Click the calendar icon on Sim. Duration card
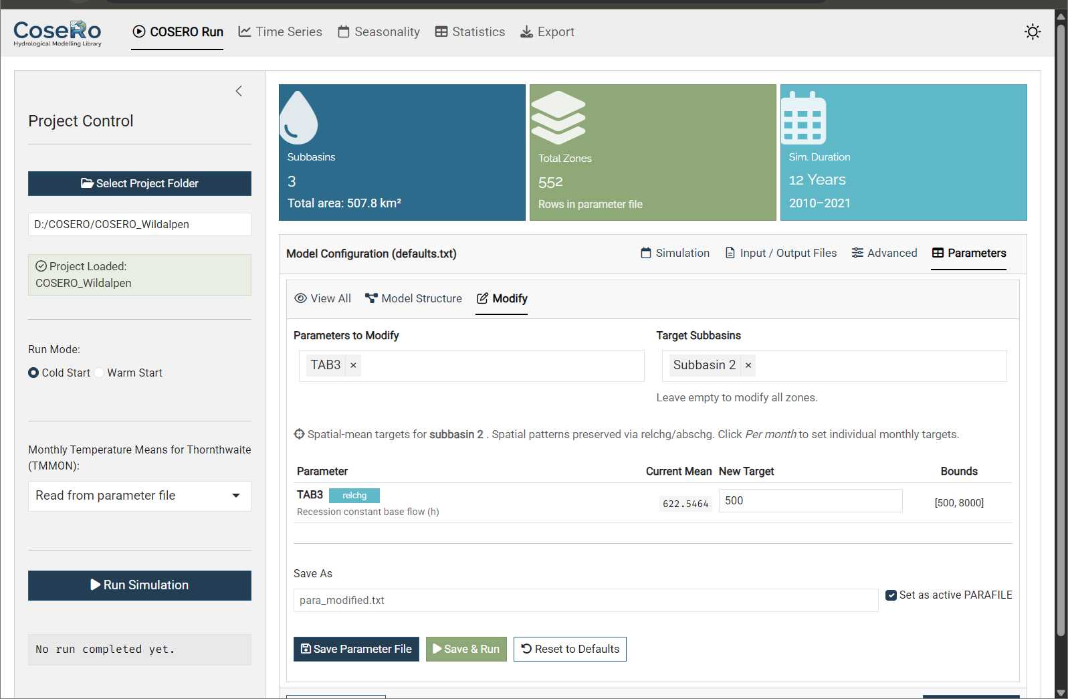The image size is (1068, 699). coord(803,118)
